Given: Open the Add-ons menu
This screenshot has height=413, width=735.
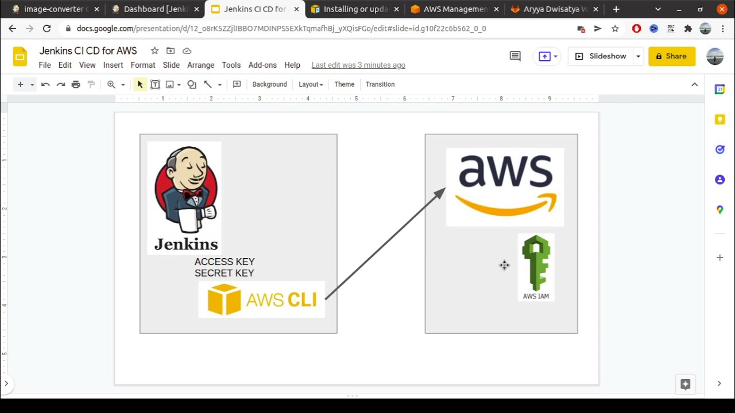Looking at the screenshot, I should (262, 65).
